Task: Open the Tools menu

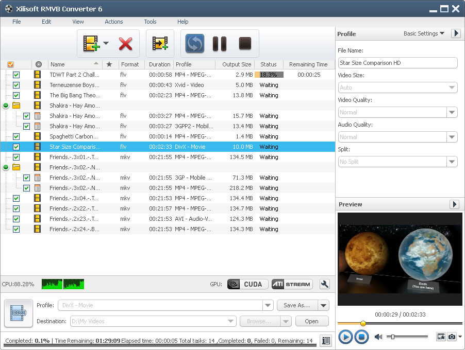Action: click(x=150, y=22)
